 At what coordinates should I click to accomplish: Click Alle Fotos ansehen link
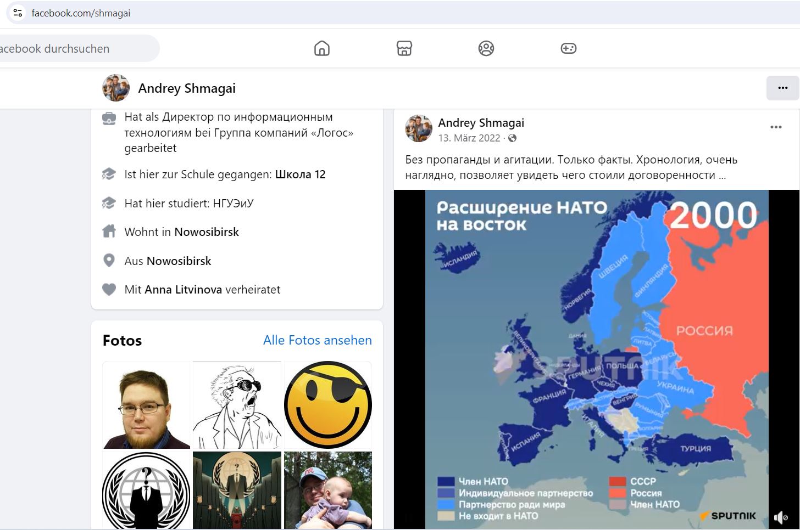coord(318,340)
